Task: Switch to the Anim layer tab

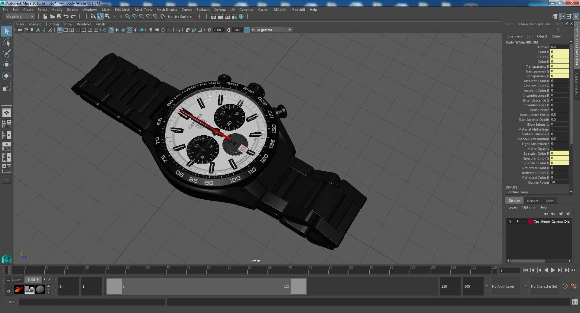Action: click(x=549, y=201)
